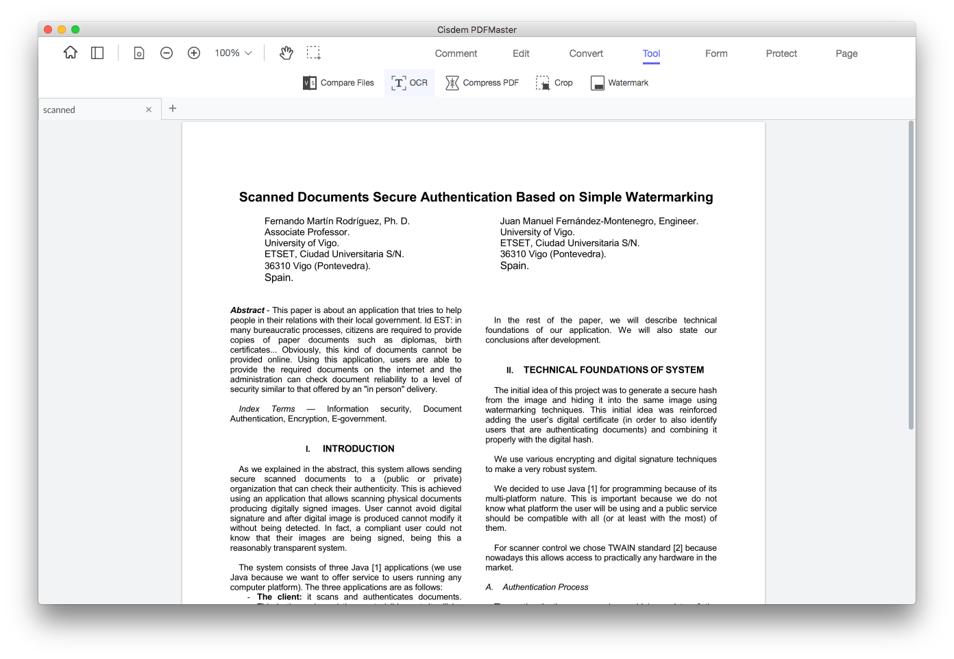Activate the hand pan tool
The image size is (954, 659).
click(286, 52)
